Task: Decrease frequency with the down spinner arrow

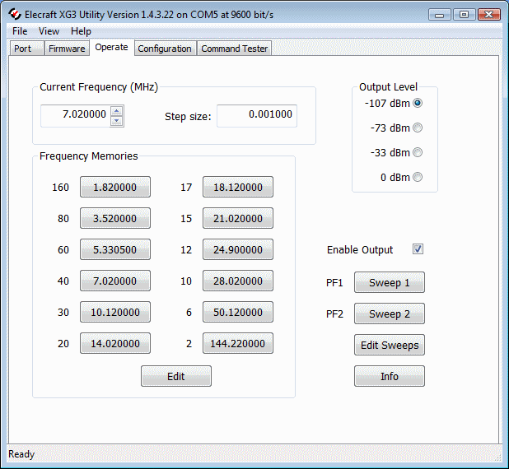Action: coord(117,121)
